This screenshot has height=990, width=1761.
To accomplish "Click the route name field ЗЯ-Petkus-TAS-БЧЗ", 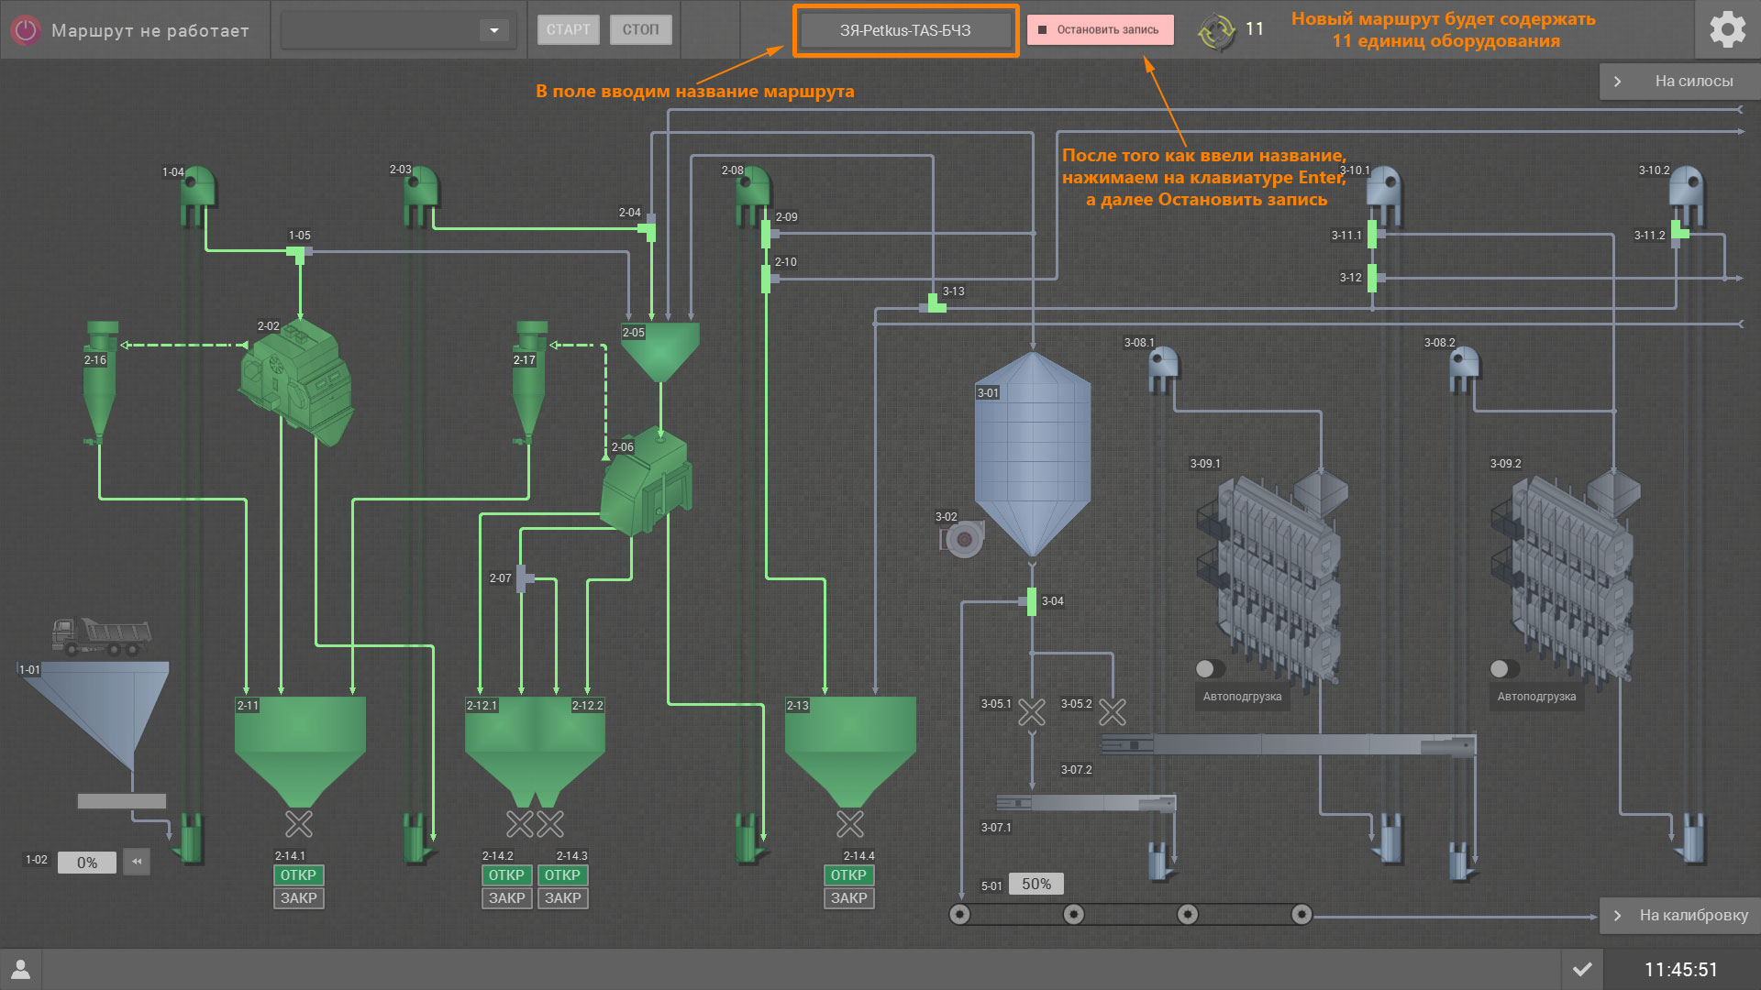I will click(x=904, y=30).
